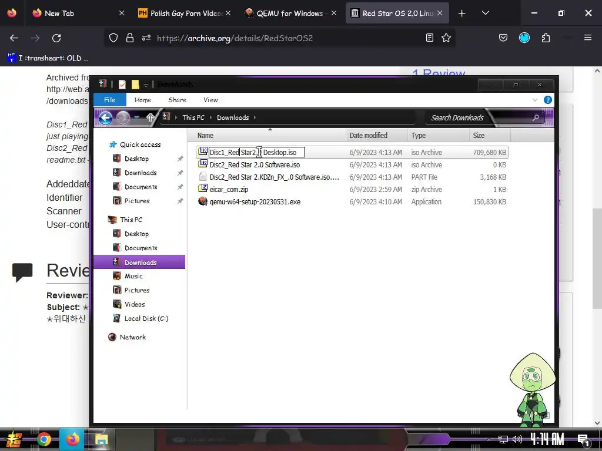602x451 pixels.
Task: Click the search magnifier icon
Action: [536, 117]
